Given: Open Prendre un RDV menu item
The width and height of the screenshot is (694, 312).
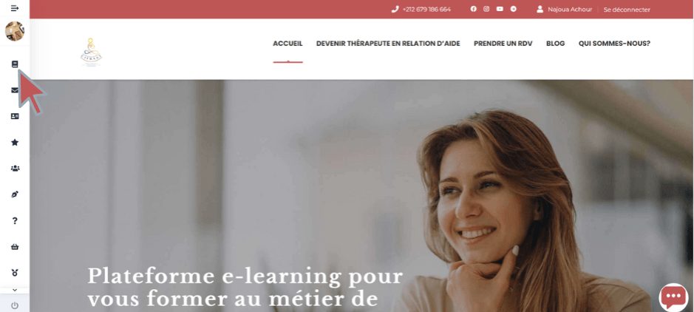Looking at the screenshot, I should click(503, 44).
